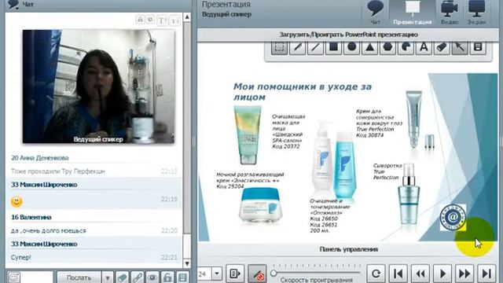Send message with Послать button
This screenshot has height=283, width=503.
tap(79, 277)
